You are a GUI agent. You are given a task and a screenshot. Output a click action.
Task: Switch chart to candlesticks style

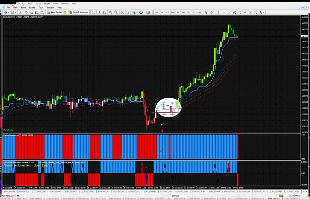pos(99,12)
